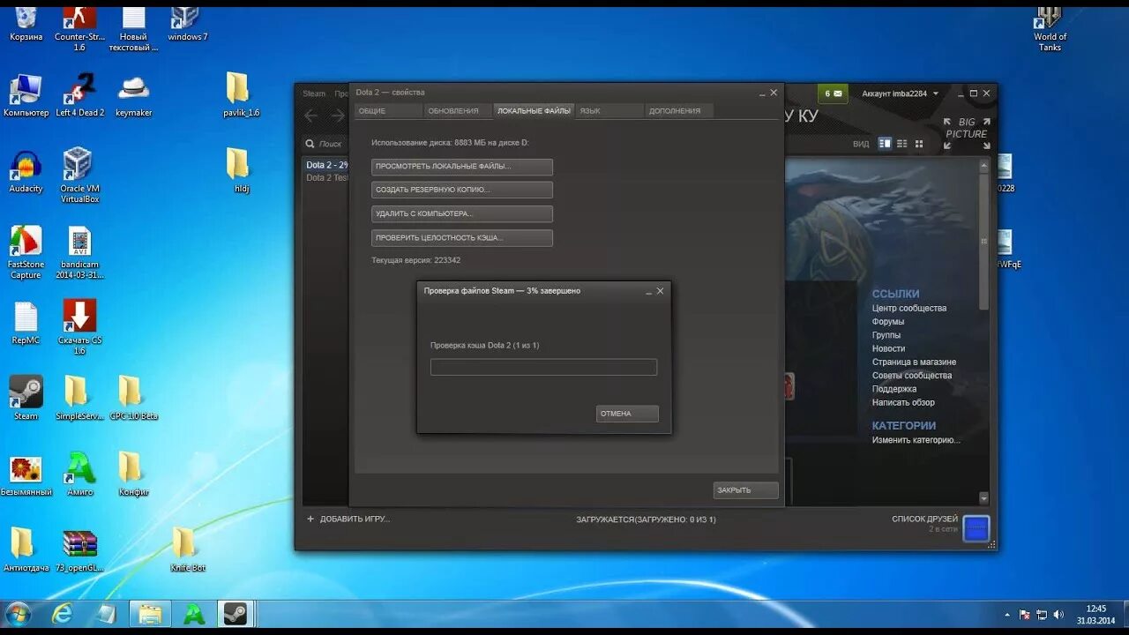This screenshot has height=635, width=1129.
Task: Open the Новый текстовый document icon
Action: click(x=133, y=26)
